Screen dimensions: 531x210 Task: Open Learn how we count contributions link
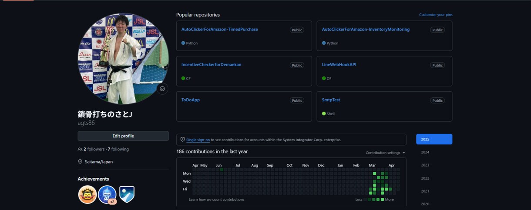[x=216, y=200]
